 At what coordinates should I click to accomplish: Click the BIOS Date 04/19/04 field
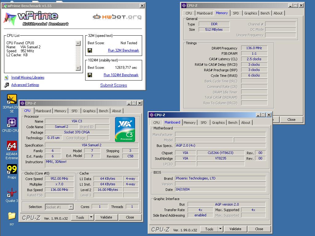click(x=220, y=189)
